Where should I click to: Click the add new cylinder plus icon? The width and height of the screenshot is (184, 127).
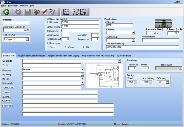tap(37, 12)
